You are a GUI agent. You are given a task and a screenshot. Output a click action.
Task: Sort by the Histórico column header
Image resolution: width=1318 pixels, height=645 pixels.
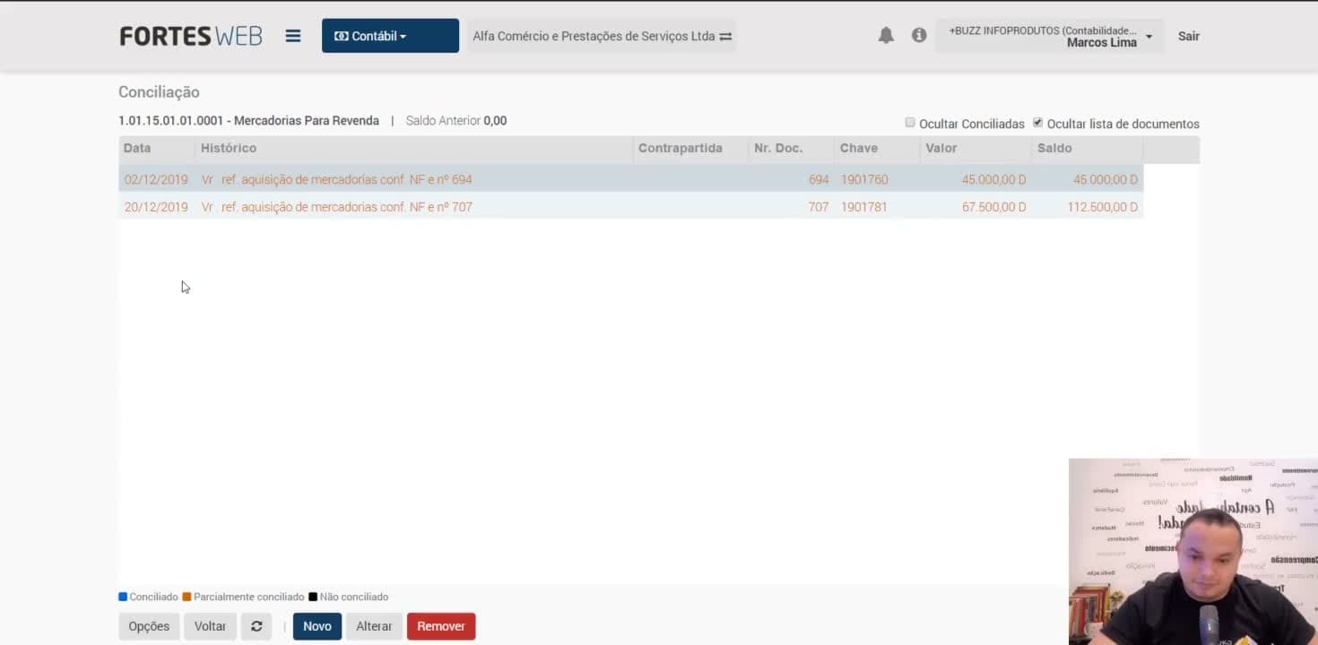(413, 149)
